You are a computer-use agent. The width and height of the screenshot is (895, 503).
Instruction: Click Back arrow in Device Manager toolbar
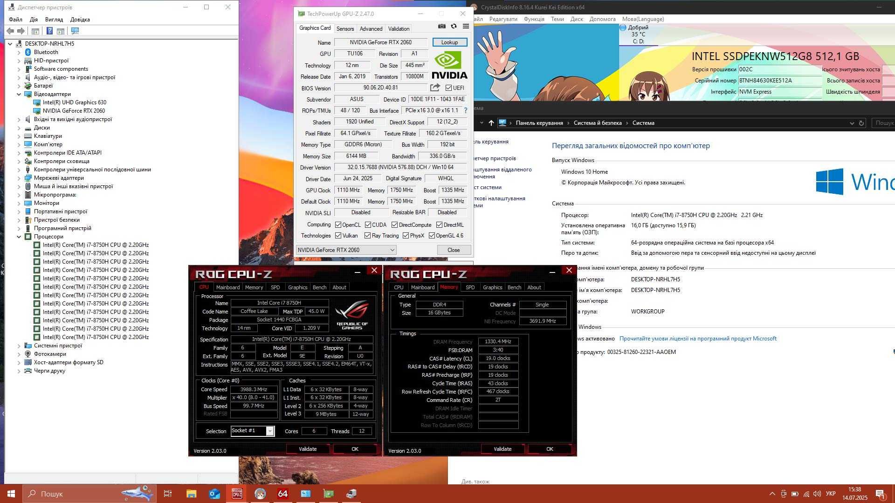point(10,31)
